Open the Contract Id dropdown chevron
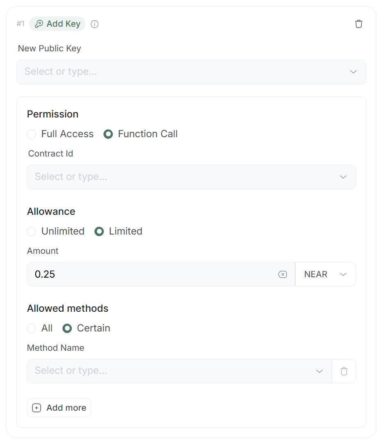Screen dimensions: 383x444 pyautogui.click(x=343, y=177)
